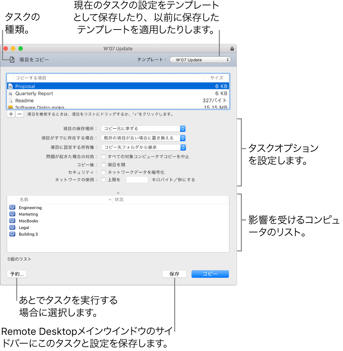Click the Quarterly Report file icon
Image resolution: width=343 pixels, height=351 pixels.
[x=11, y=93]
